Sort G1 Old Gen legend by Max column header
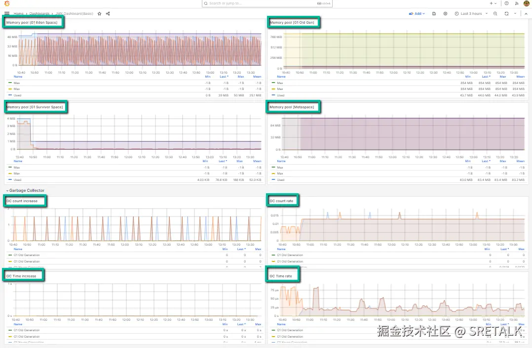This screenshot has height=348, width=532. pyautogui.click(x=503, y=77)
